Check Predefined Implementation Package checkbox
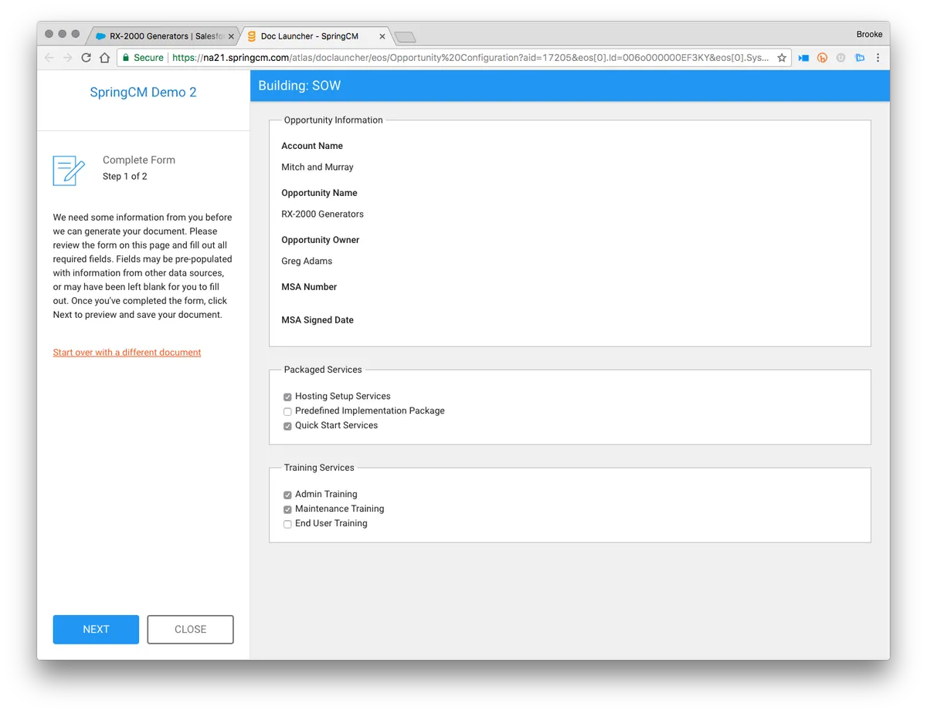 [x=287, y=411]
